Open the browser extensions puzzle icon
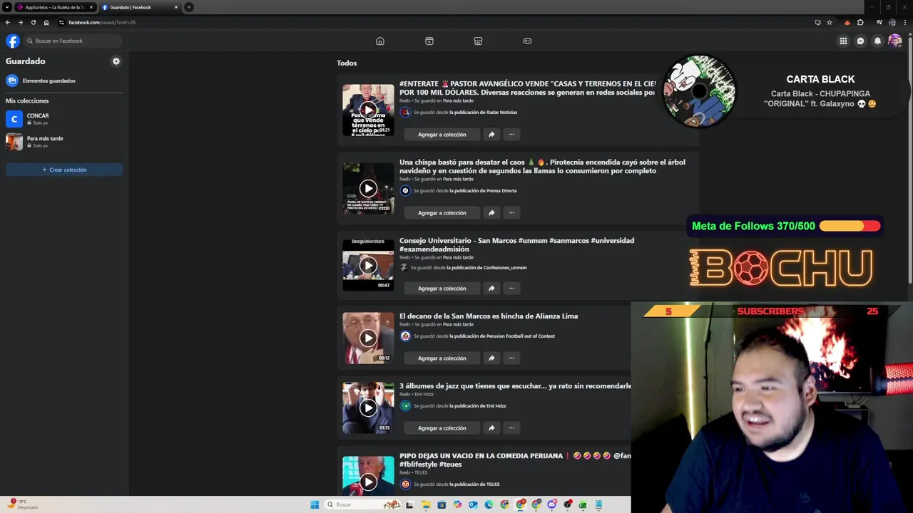Screen dimensions: 913x513 pos(860,22)
